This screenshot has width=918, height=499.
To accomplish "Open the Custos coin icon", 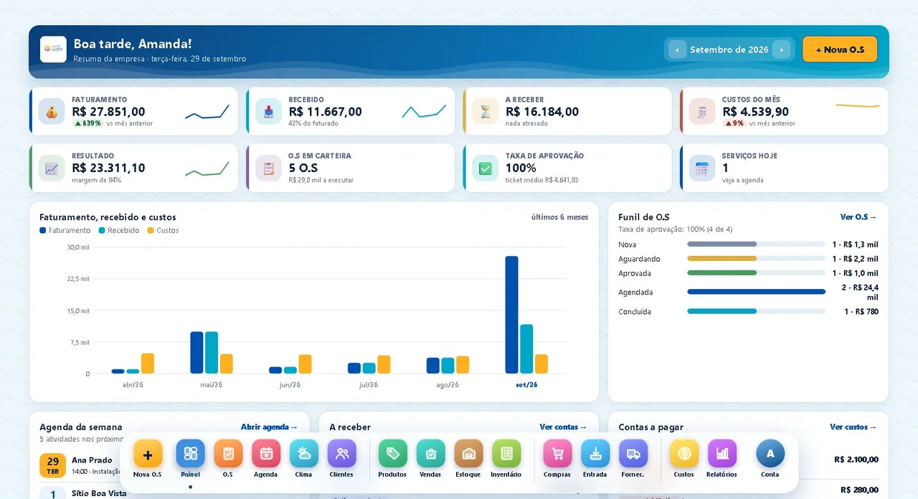I will 684,454.
